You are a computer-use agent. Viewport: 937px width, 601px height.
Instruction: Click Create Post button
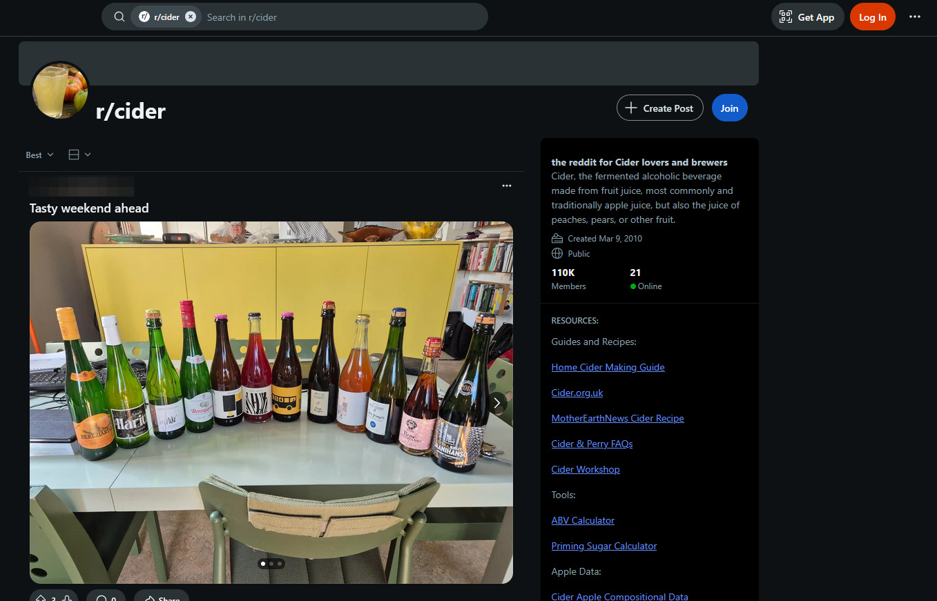[659, 108]
